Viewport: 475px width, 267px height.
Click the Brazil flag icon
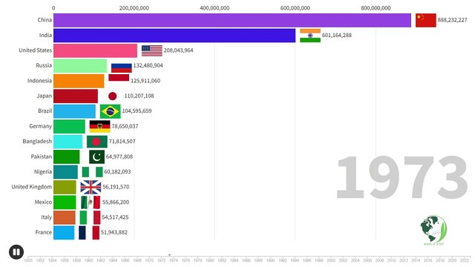click(x=111, y=111)
